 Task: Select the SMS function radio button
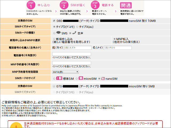(x=54, y=33)
